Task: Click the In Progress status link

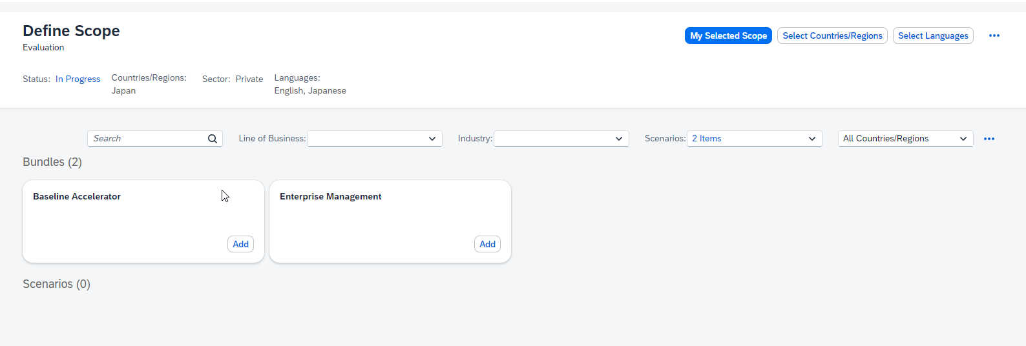Action: [x=78, y=79]
